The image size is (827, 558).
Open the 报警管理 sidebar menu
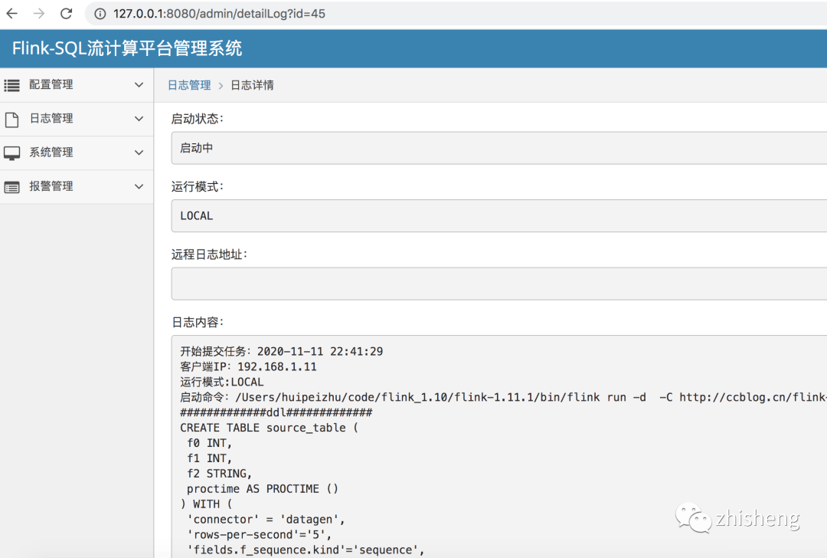click(x=77, y=186)
